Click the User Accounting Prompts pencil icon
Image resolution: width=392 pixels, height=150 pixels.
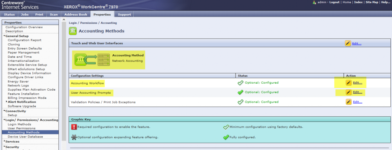pyautogui.click(x=348, y=92)
